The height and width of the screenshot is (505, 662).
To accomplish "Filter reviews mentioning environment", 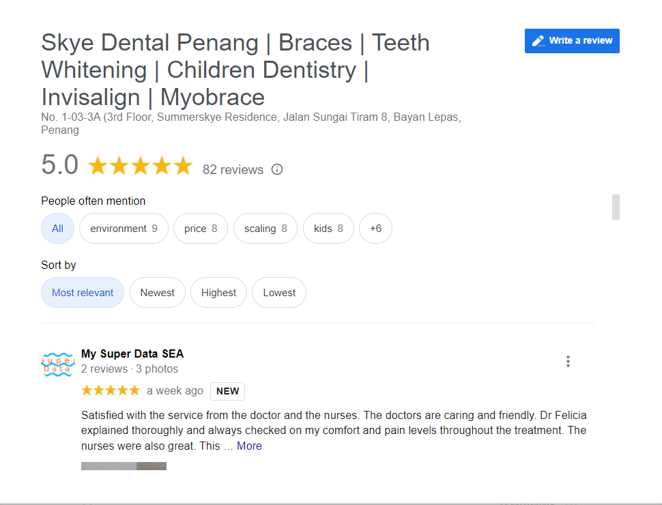I will coord(124,229).
